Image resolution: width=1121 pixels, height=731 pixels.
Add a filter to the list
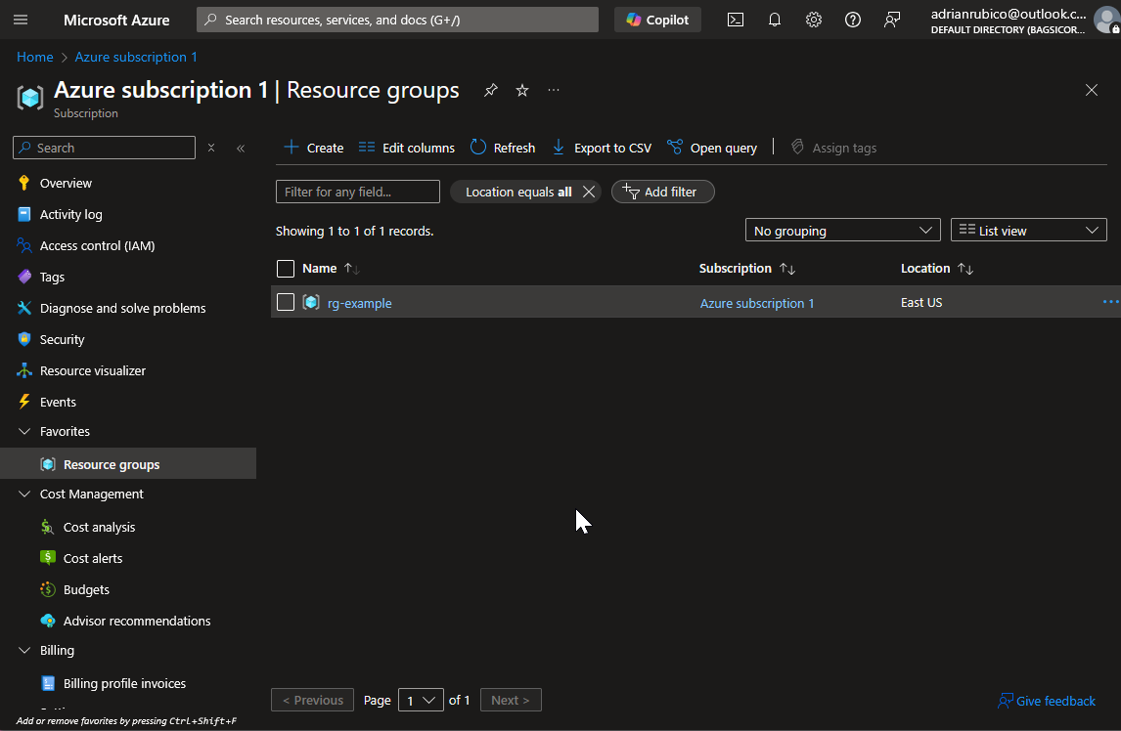(x=663, y=192)
